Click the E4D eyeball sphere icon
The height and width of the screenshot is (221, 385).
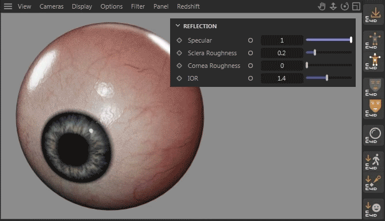click(x=373, y=135)
